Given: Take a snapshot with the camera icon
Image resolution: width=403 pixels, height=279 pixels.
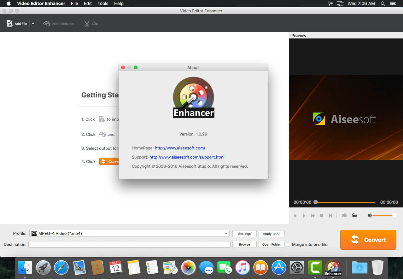Looking at the screenshot, I should [x=344, y=216].
